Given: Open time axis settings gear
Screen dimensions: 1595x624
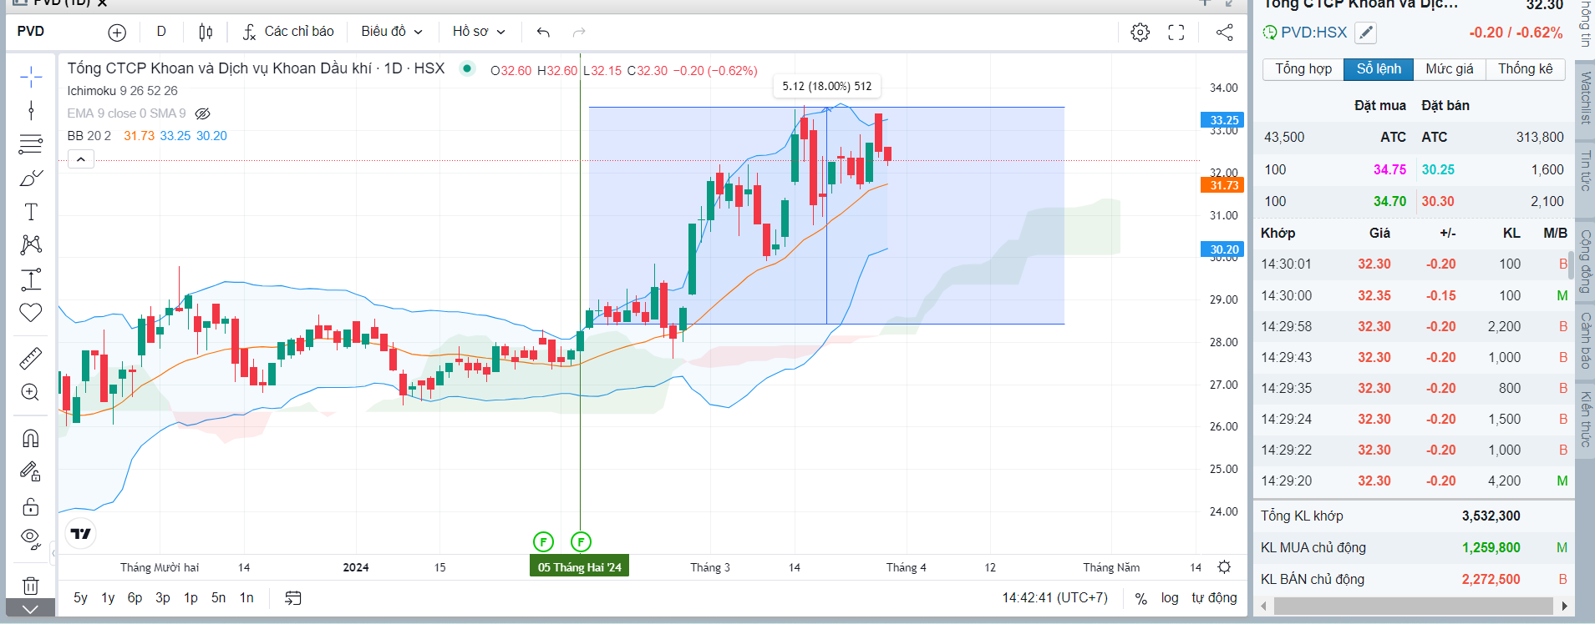Looking at the screenshot, I should tap(1224, 567).
